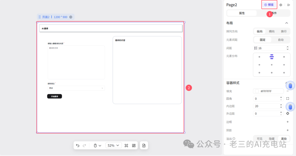Switch to the 属性 tab
The image size is (296, 156).
[242, 13]
